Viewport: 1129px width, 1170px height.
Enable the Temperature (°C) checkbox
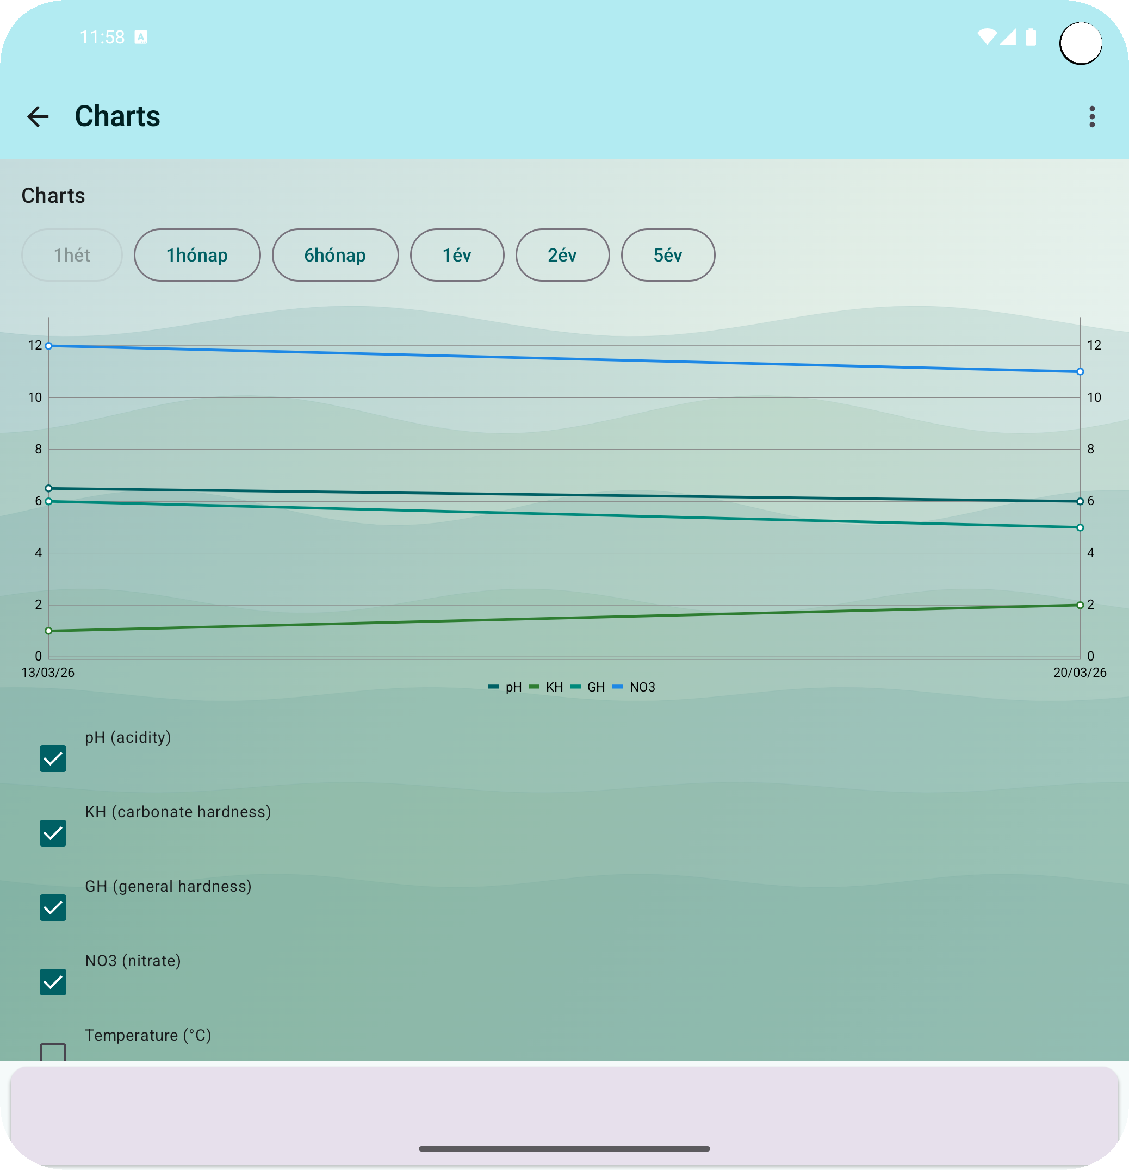coord(53,1053)
